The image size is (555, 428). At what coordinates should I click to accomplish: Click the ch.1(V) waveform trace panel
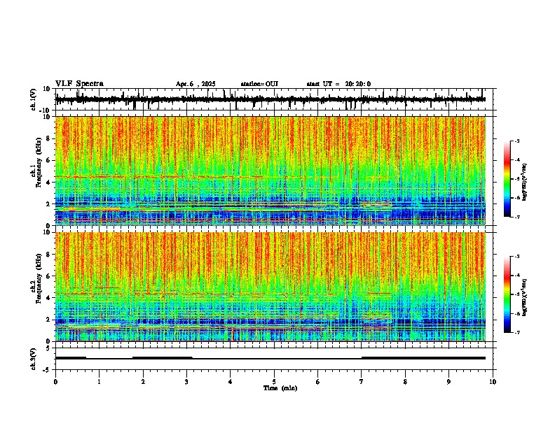tap(274, 99)
